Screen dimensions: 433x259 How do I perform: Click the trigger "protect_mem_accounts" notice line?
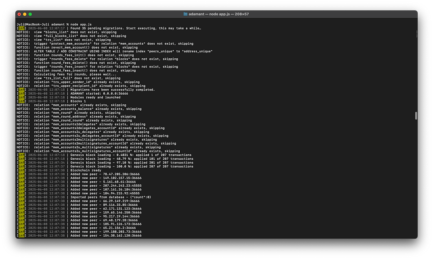click(x=105, y=44)
